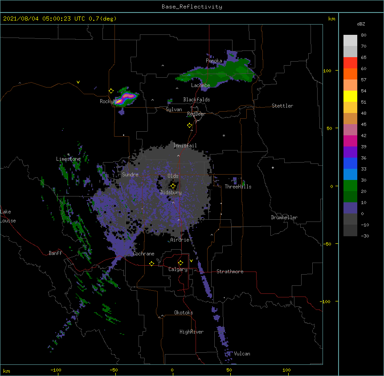Select the yellow diamond radar site between Olds and Didsbury
384x376 pixels.
pyautogui.click(x=173, y=186)
